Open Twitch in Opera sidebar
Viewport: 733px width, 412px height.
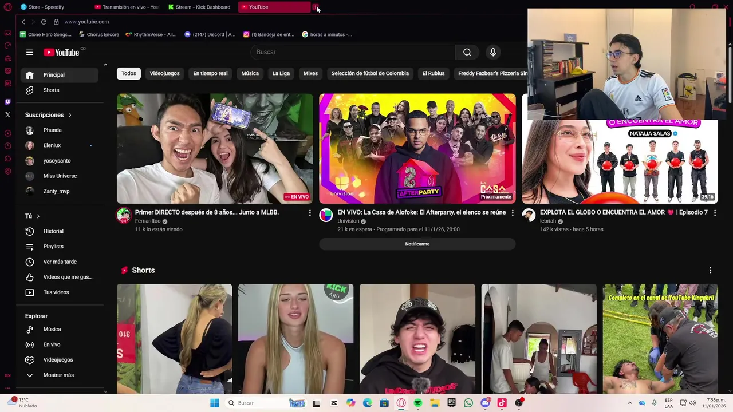pos(7,102)
